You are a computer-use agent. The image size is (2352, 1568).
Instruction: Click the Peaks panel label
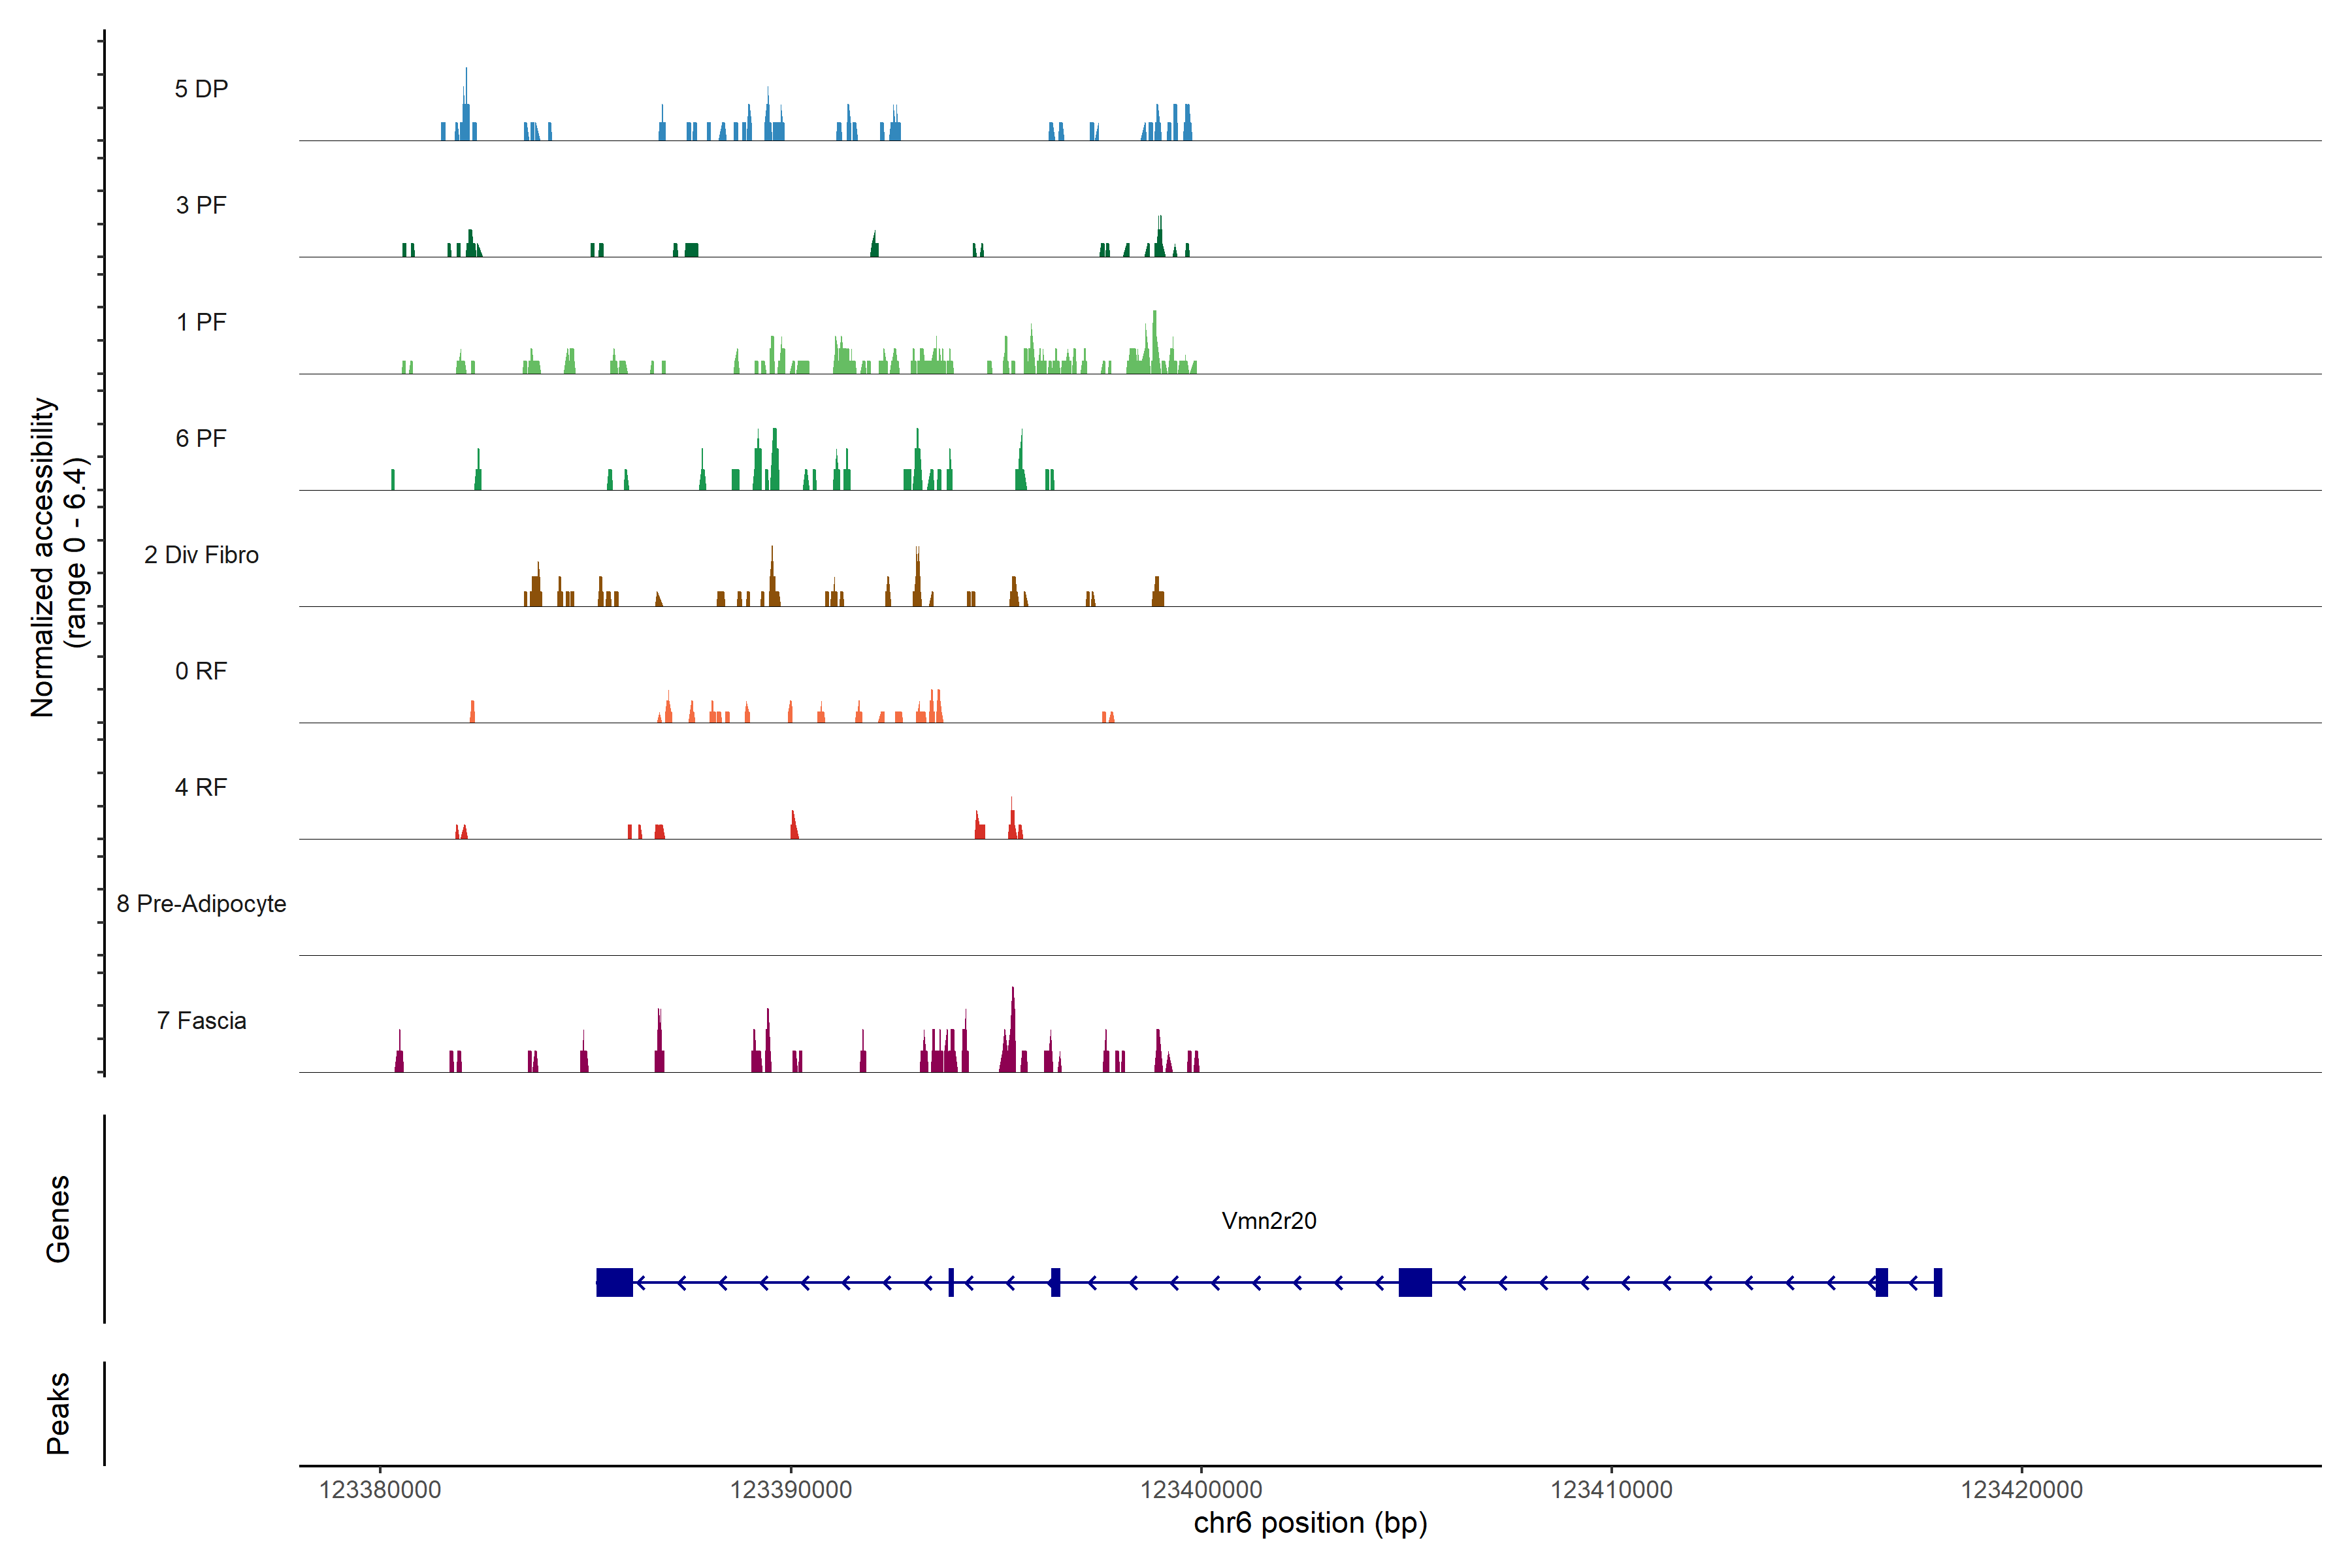58,1412
